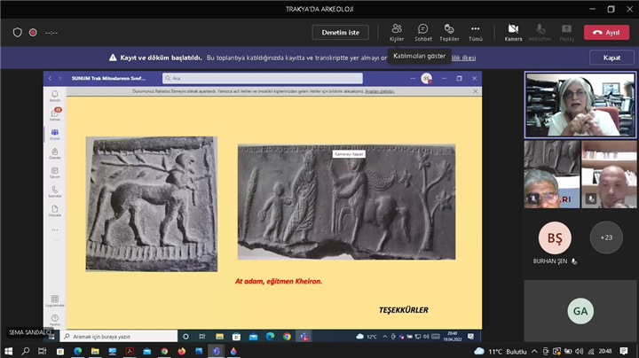The image size is (639, 358).
Task: Click the 20:48 taskbar clock
Action: click(x=605, y=352)
